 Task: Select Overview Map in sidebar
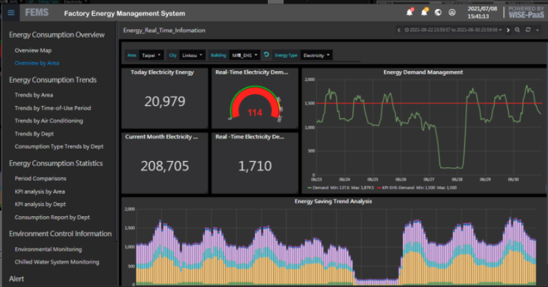coord(33,50)
